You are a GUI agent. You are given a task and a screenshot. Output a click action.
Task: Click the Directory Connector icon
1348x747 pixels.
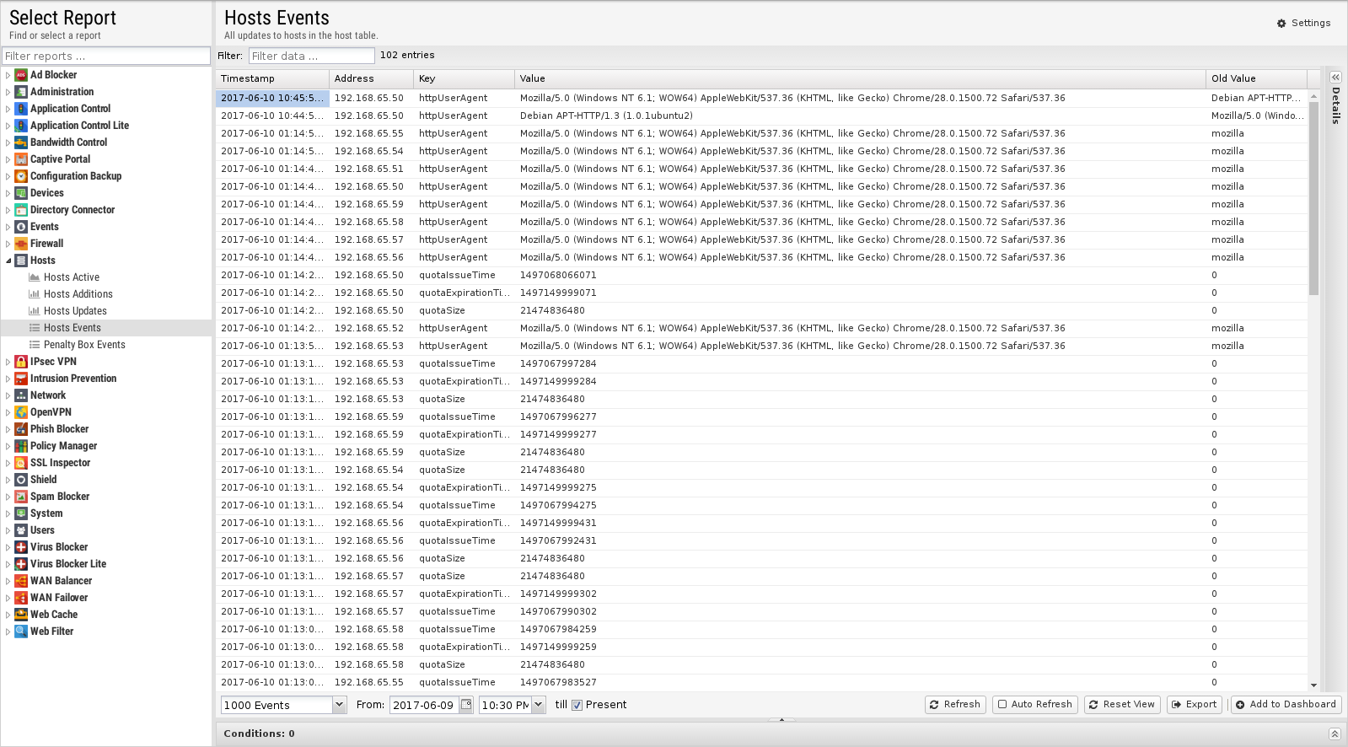[x=21, y=210]
